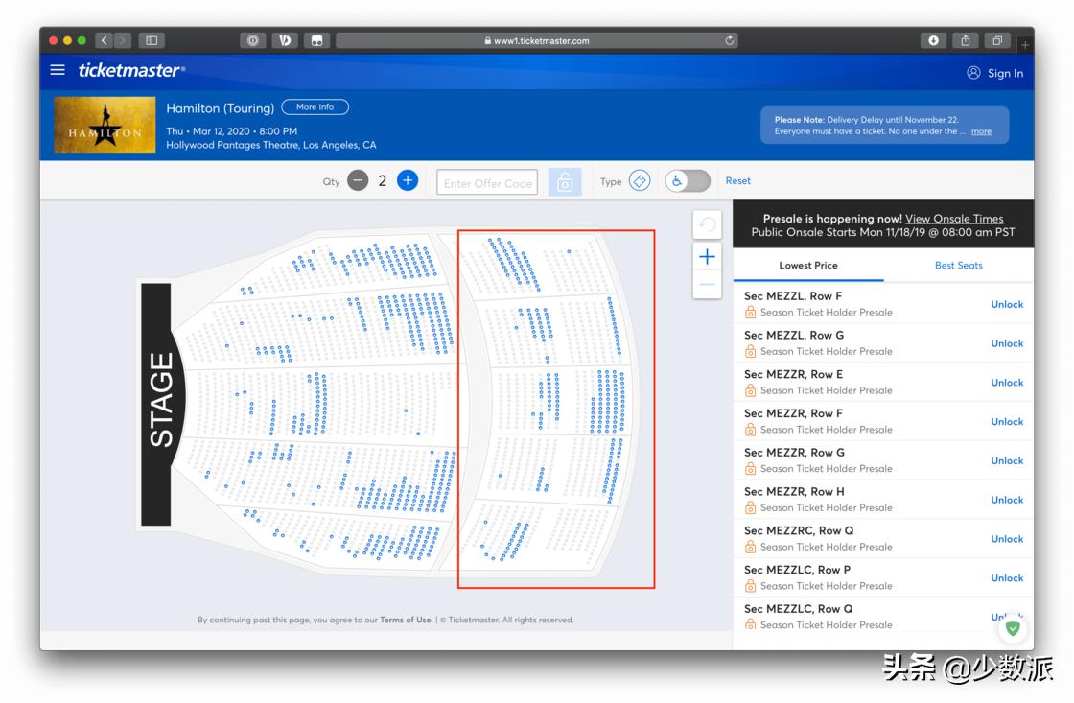Switch to the Best Seats tab
Viewport: 1074px width, 703px height.
tap(958, 265)
